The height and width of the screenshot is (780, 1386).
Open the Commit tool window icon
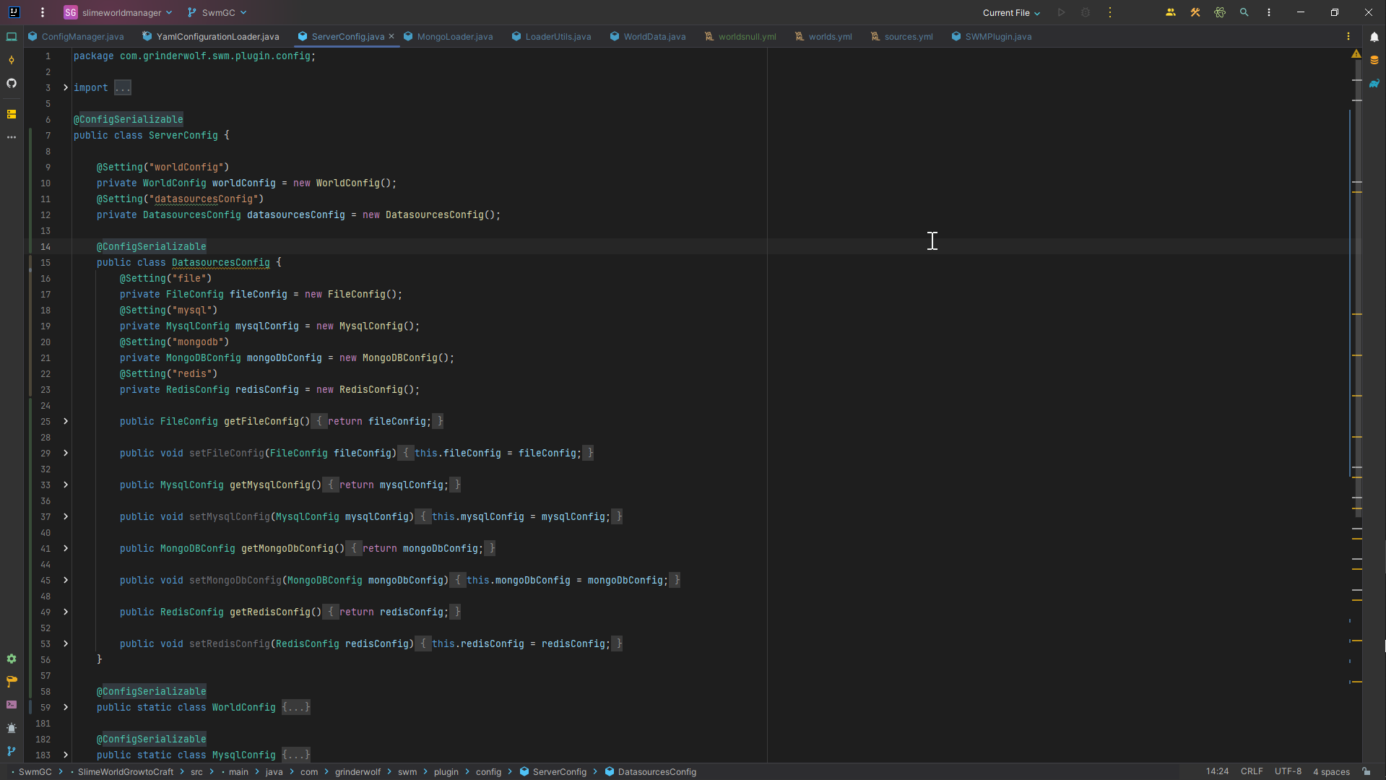12,60
